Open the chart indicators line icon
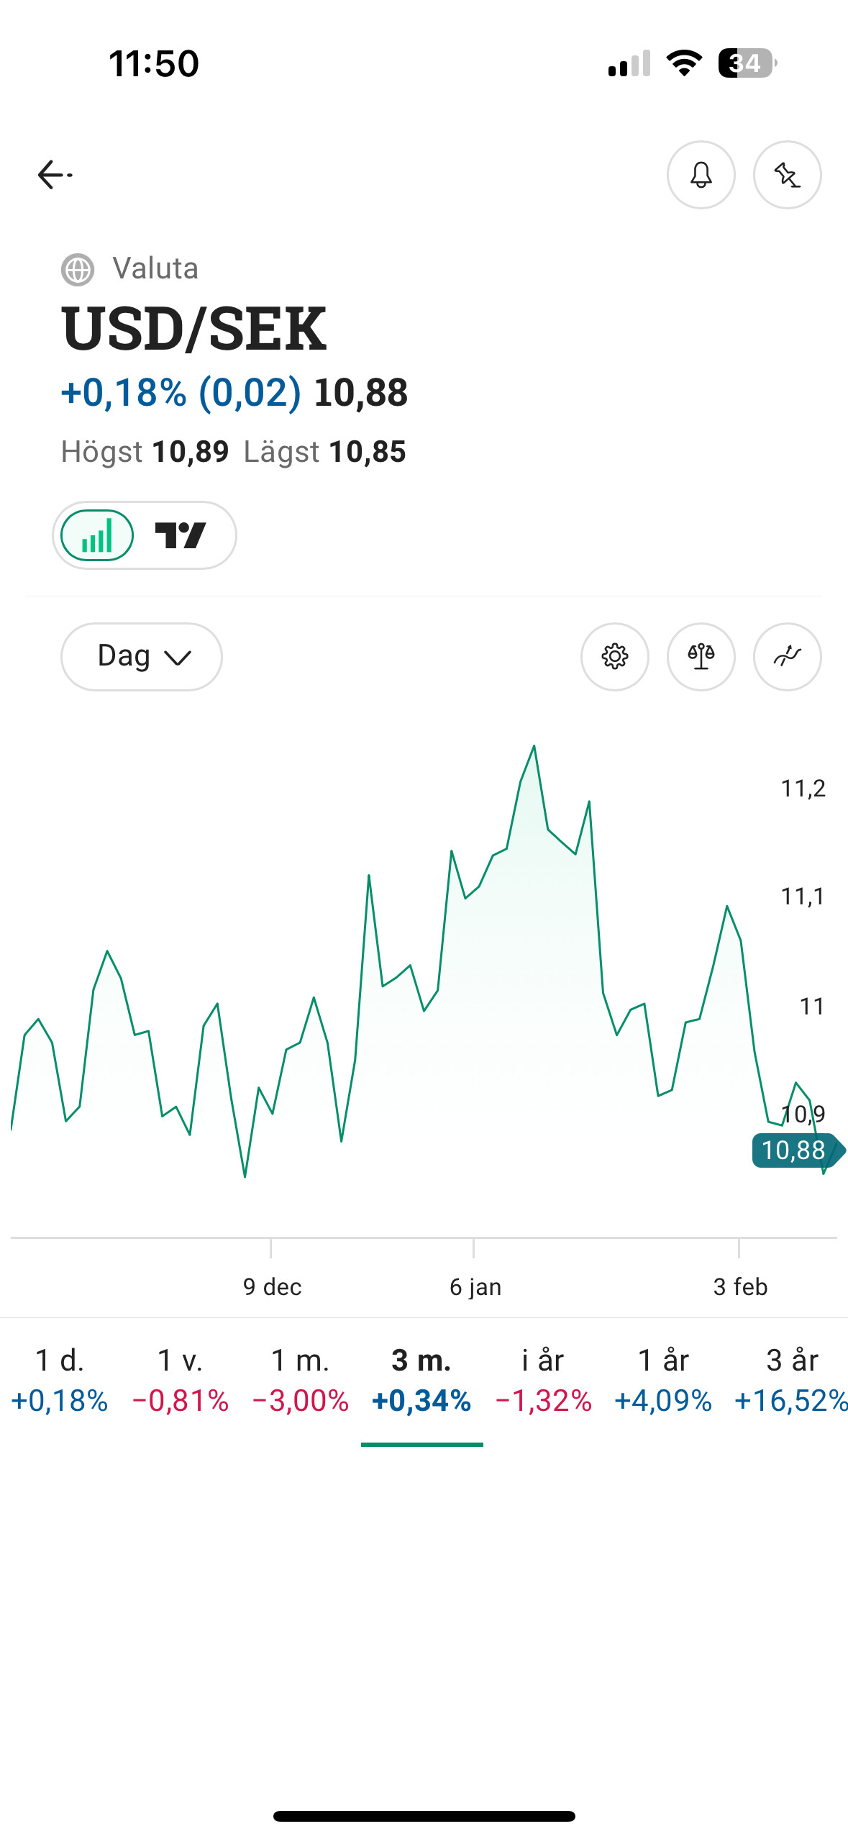The image size is (848, 1839). coord(787,656)
